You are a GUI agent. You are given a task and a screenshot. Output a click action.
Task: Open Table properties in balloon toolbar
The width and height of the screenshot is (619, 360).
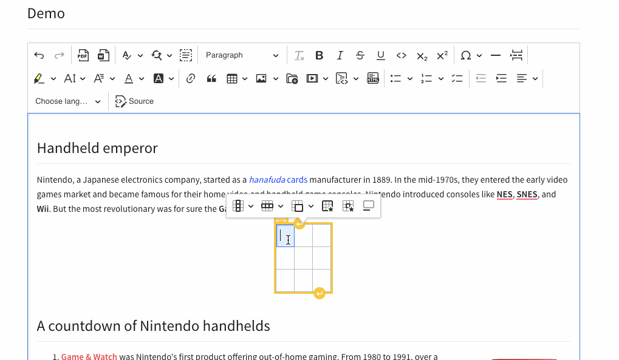(x=327, y=206)
